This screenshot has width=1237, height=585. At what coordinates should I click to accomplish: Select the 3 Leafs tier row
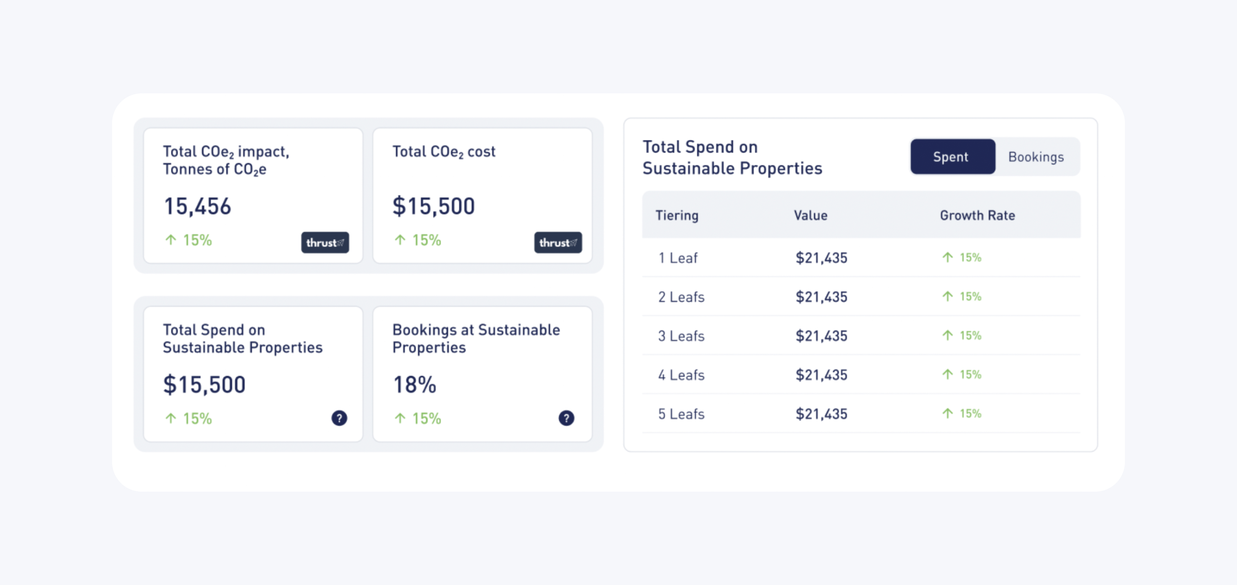click(x=681, y=336)
